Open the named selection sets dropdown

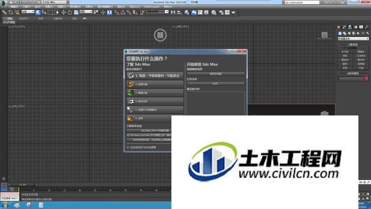click(x=157, y=12)
